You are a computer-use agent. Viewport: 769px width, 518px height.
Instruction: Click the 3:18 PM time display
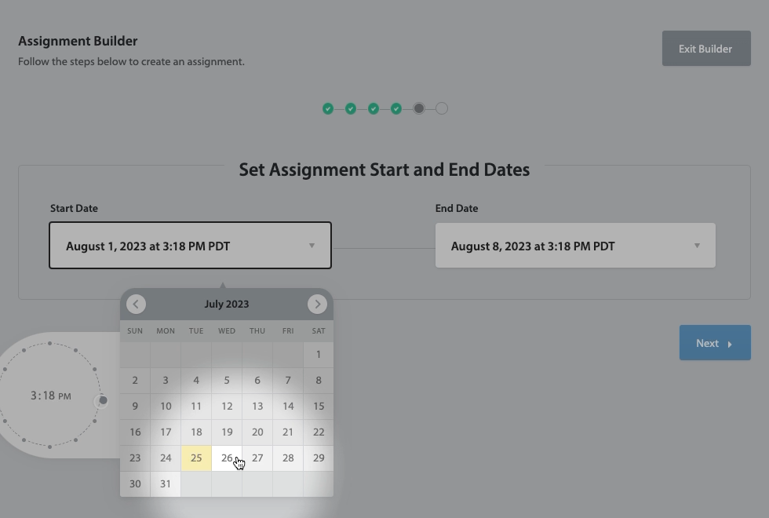[x=50, y=396]
